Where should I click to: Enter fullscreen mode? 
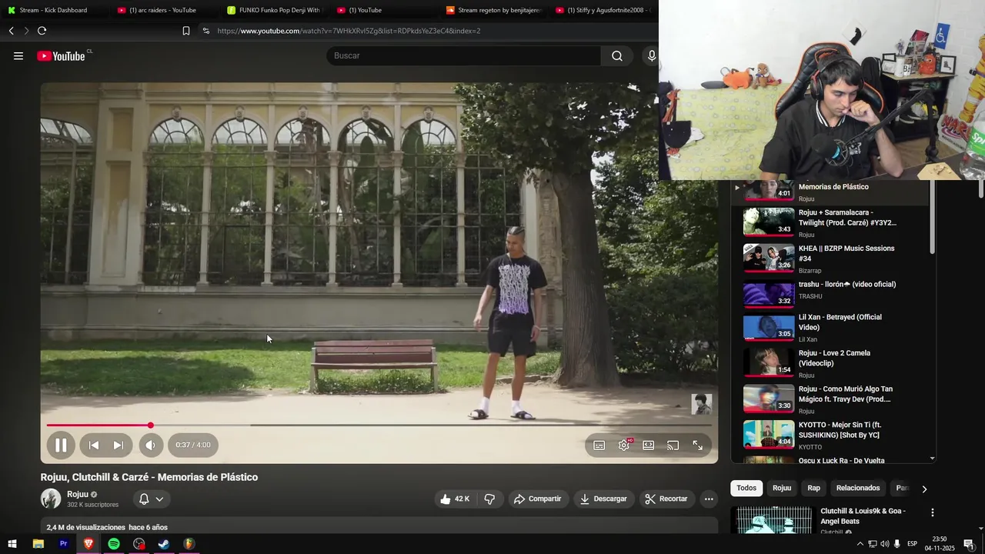(698, 446)
